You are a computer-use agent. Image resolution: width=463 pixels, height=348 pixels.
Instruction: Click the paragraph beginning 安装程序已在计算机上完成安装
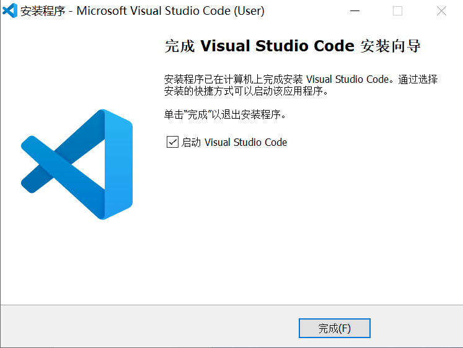301,85
